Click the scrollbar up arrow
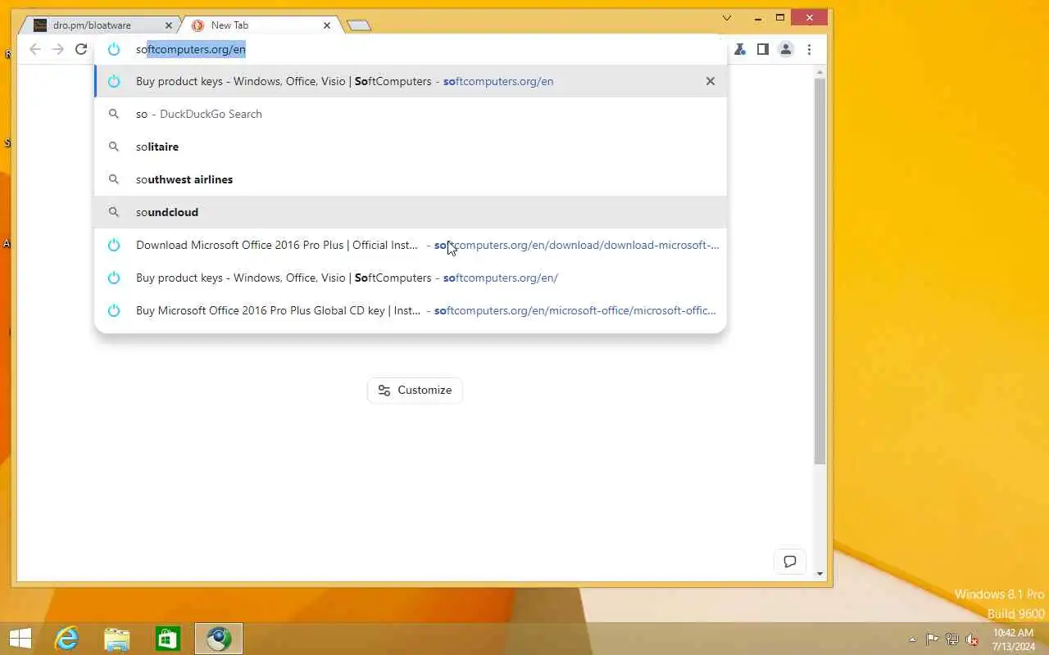Screen dimensions: 1049x655 tap(820, 73)
